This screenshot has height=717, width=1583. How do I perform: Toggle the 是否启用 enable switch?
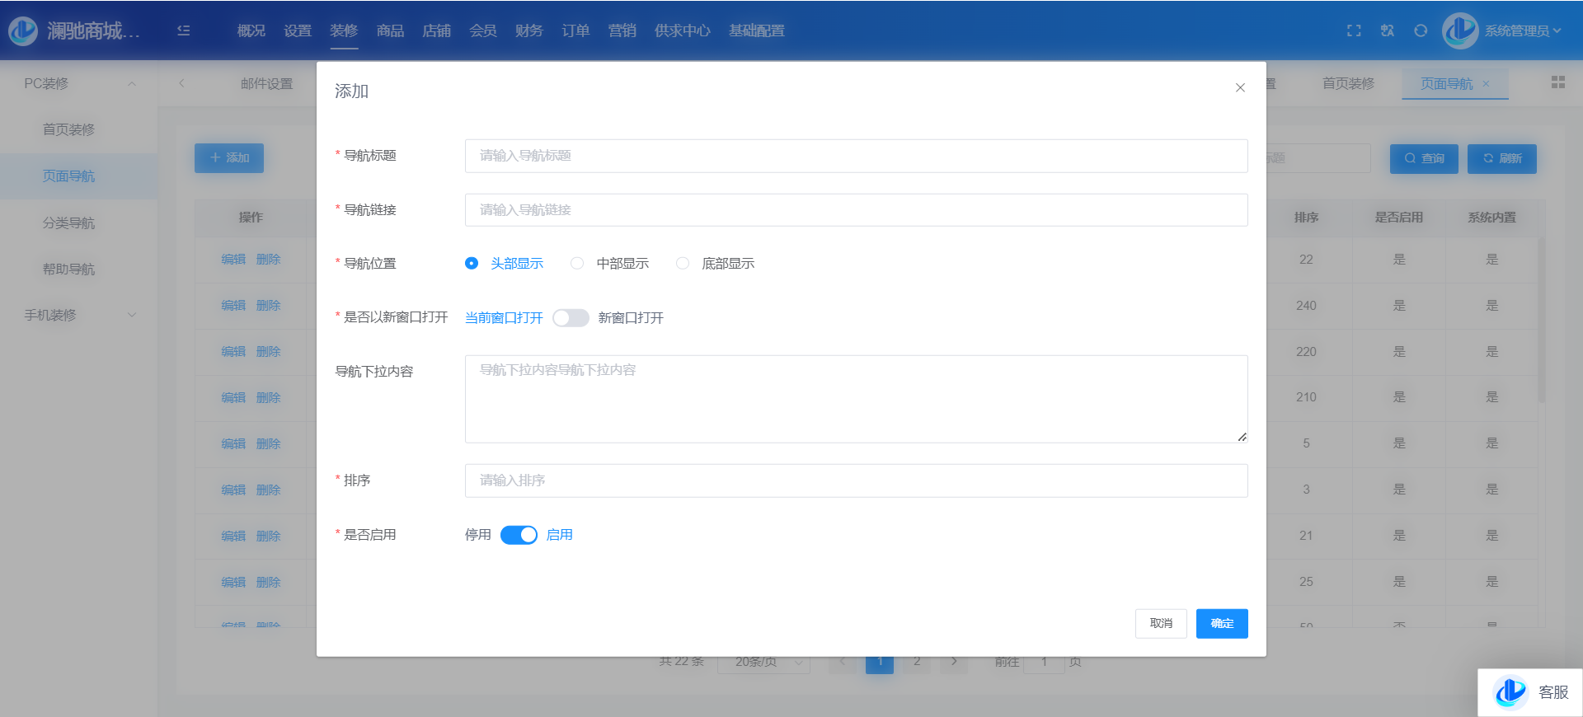click(519, 535)
